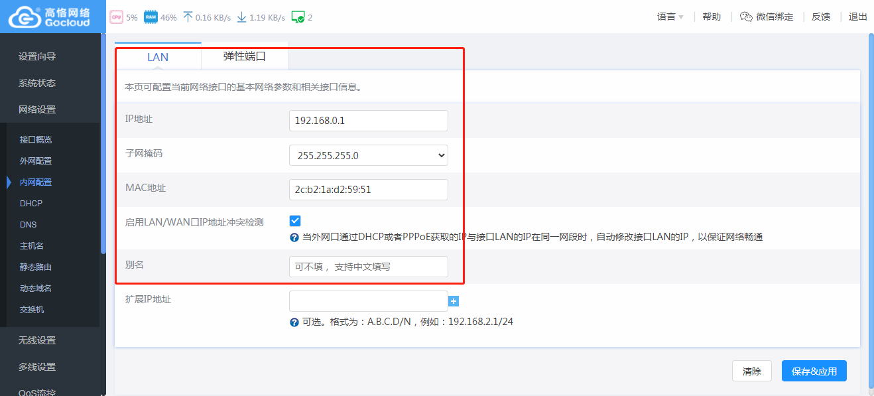
Task: Select 外网配置 submenu item
Action: tap(36, 161)
